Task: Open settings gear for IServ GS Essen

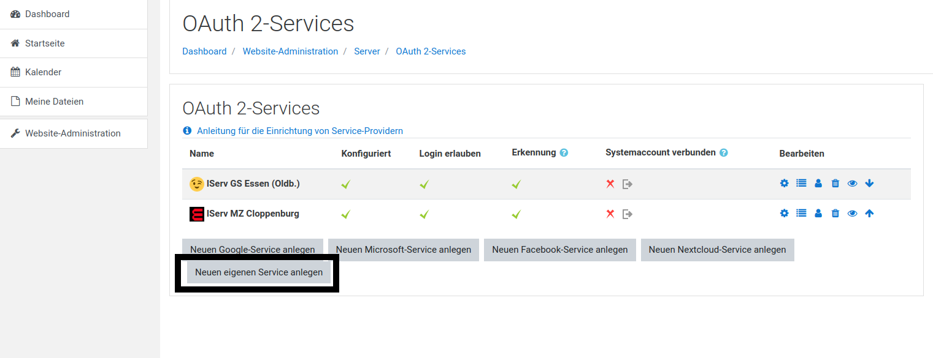Action: tap(784, 183)
